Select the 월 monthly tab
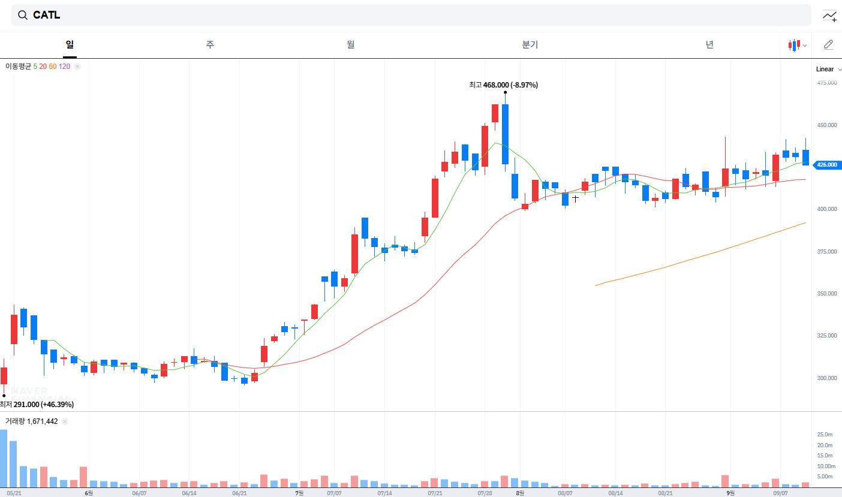 point(350,45)
